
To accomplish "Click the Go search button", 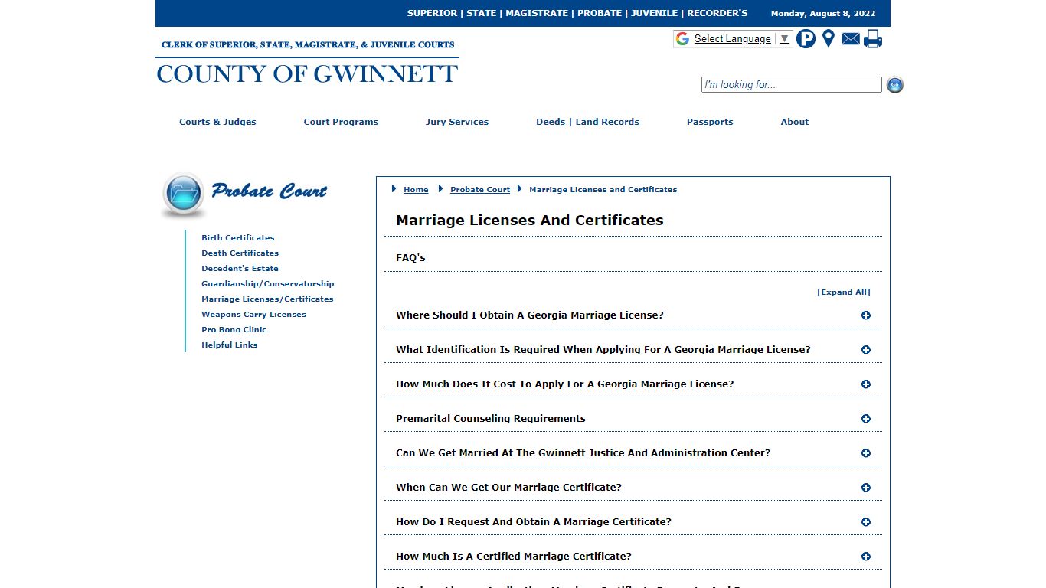I will click(894, 85).
